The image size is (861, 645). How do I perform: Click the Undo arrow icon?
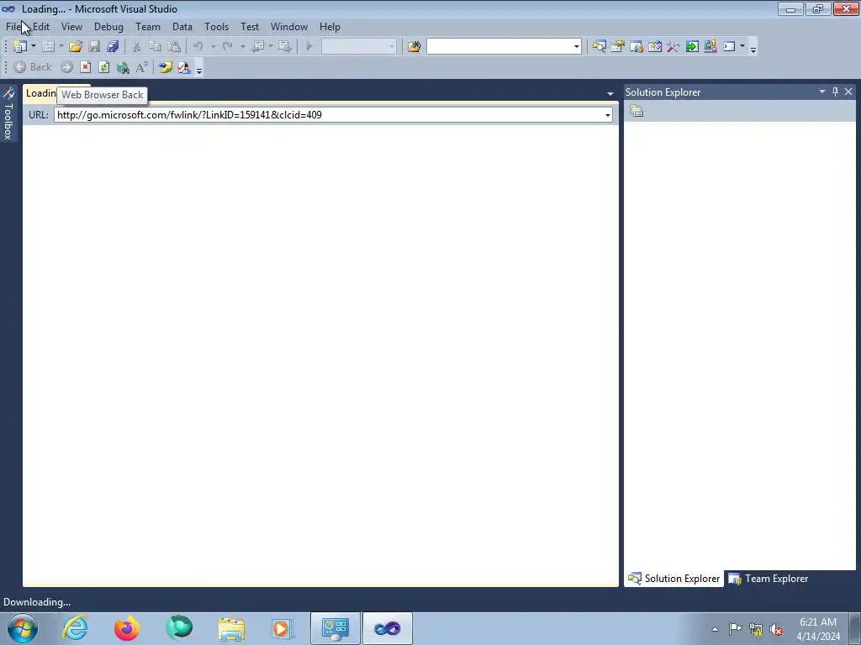tap(198, 47)
